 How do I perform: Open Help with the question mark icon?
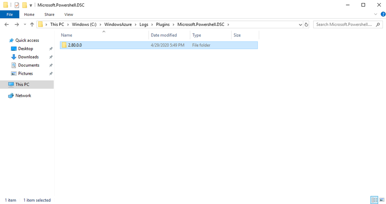383,14
